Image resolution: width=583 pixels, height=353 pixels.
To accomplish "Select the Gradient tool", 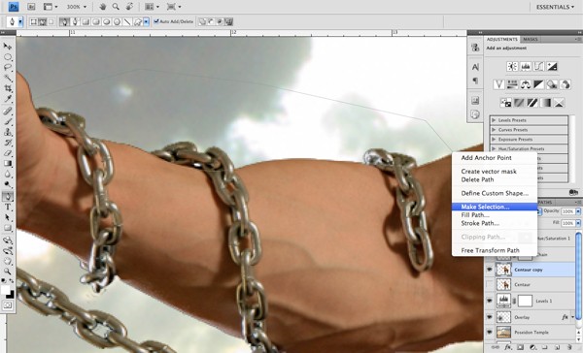I will (8, 163).
